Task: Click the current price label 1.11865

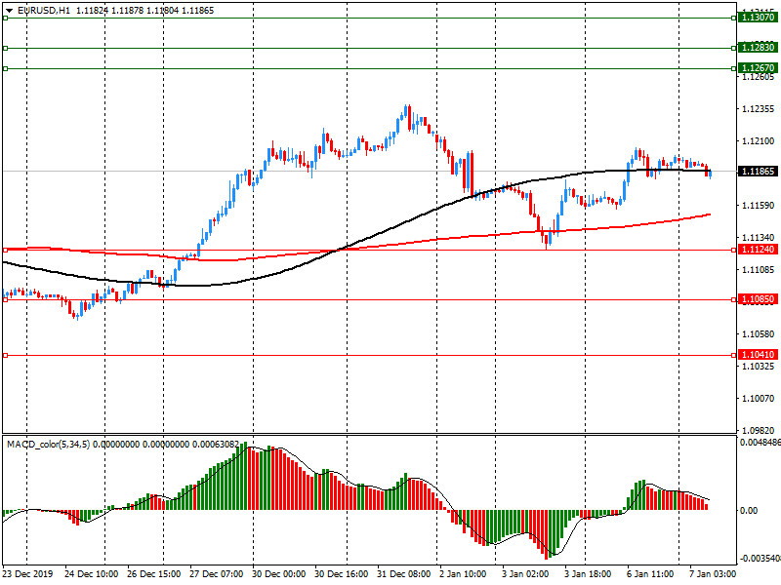Action: [758, 172]
